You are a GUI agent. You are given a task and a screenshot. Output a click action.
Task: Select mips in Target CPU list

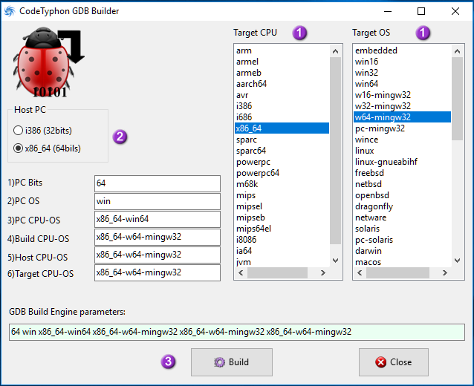(x=282, y=195)
